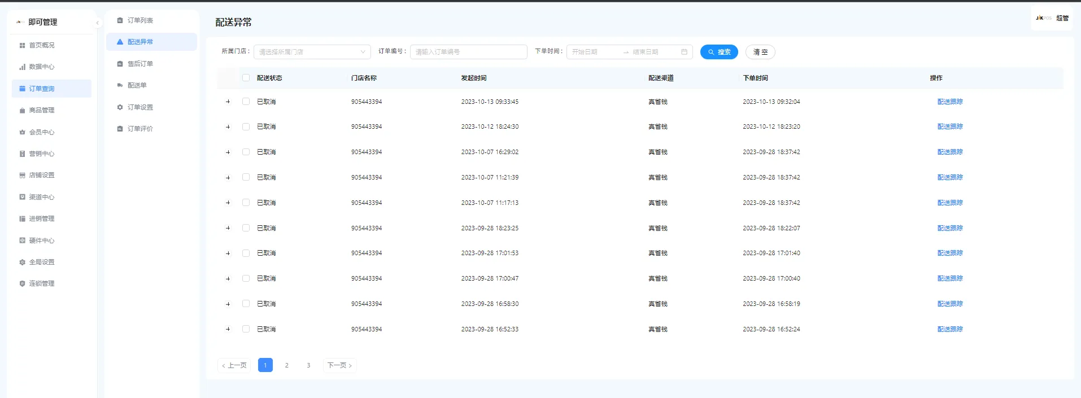This screenshot has width=1081, height=398.
Task: Check the row with 发起时间 2023-10-07 11:17:13
Action: coord(246,203)
